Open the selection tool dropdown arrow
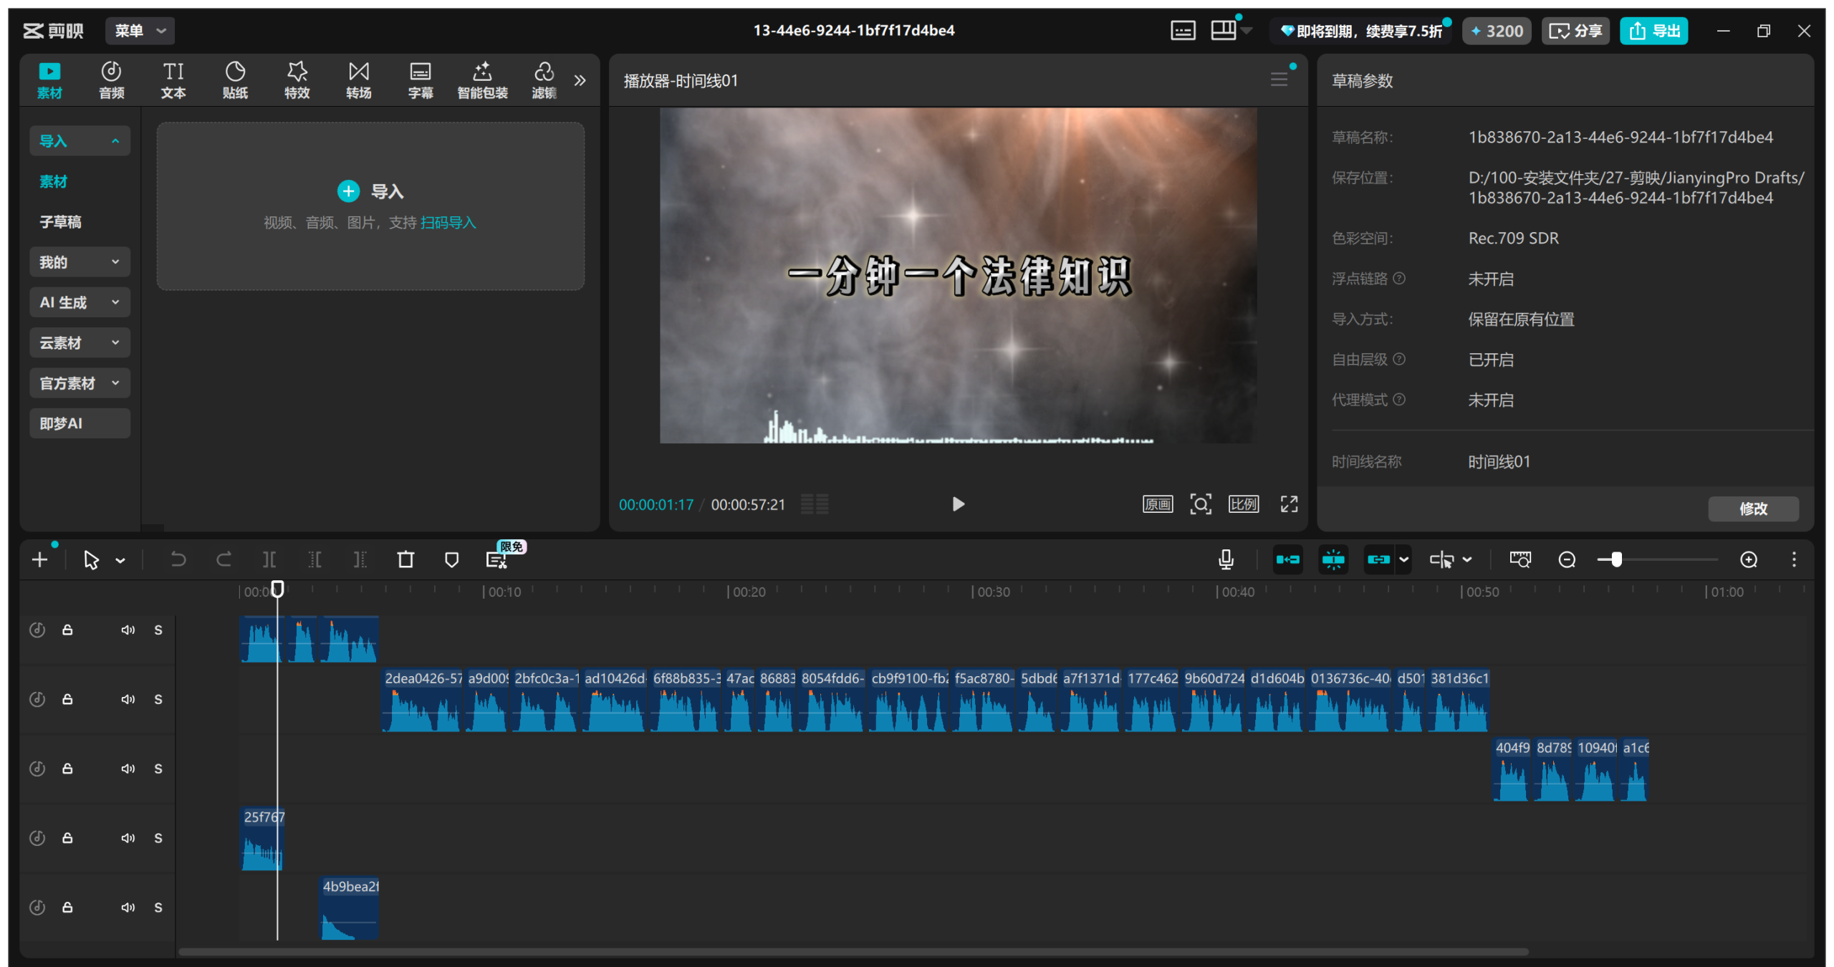Image resolution: width=1834 pixels, height=967 pixels. click(x=120, y=560)
